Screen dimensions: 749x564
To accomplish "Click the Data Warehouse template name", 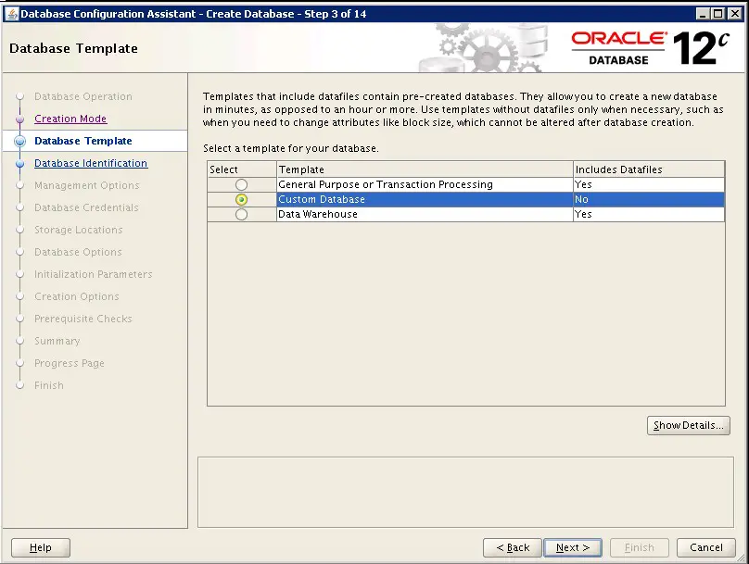I will 318,214.
